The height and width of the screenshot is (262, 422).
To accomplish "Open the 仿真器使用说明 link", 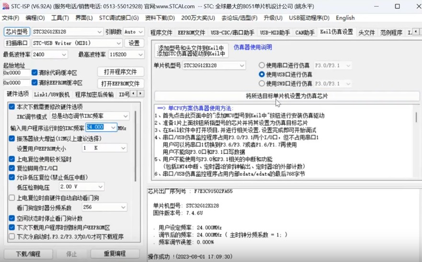I will click(x=253, y=47).
